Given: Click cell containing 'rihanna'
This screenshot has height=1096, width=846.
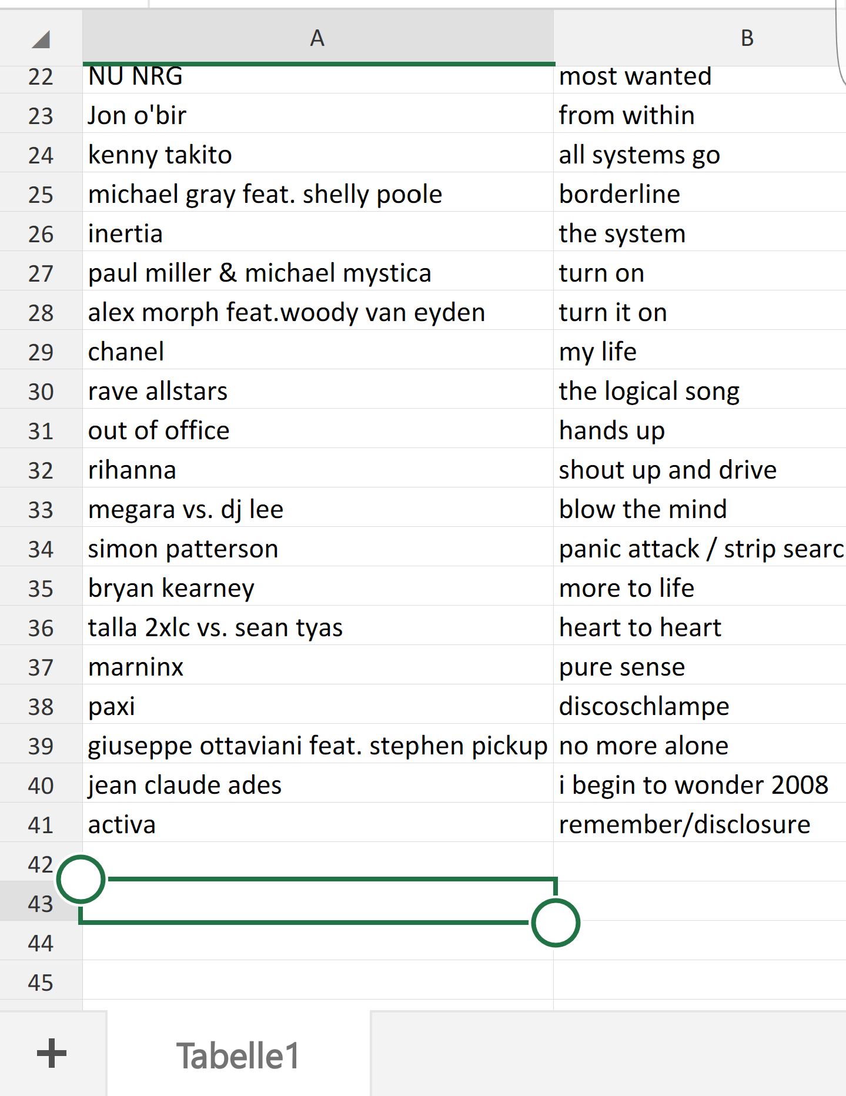Looking at the screenshot, I should pos(317,470).
